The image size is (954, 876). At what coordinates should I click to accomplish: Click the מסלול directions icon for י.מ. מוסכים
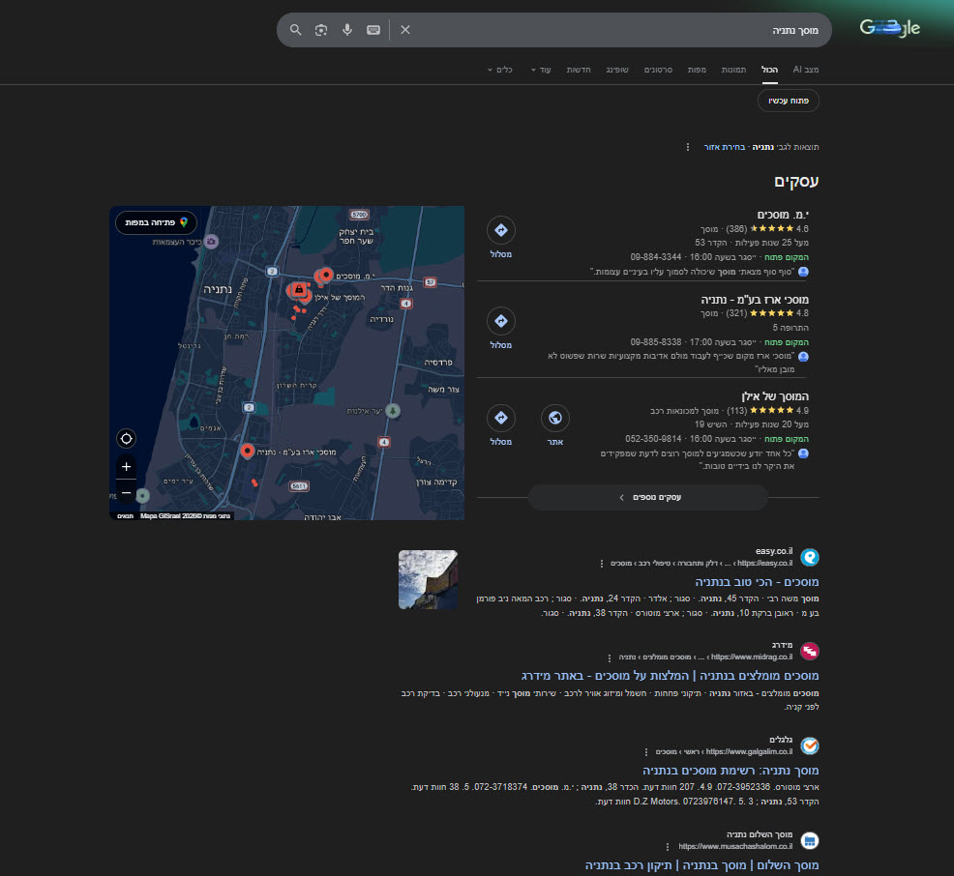coord(501,230)
